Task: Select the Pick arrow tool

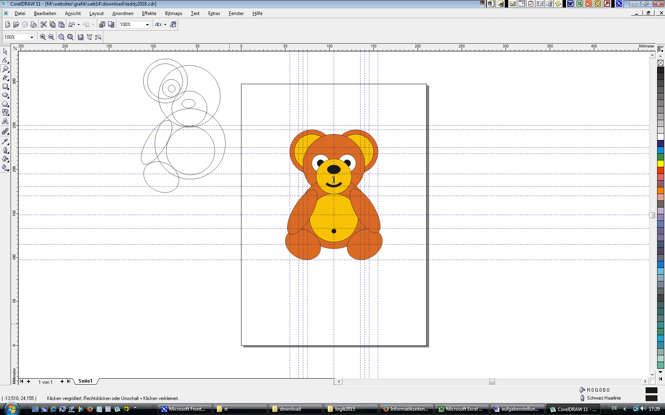Action: (5, 52)
